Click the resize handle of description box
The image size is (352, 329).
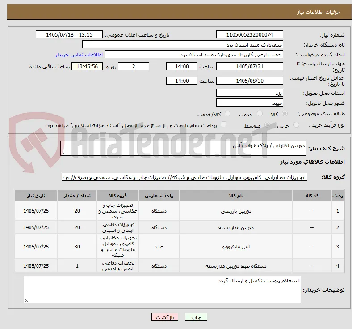tap(63, 153)
